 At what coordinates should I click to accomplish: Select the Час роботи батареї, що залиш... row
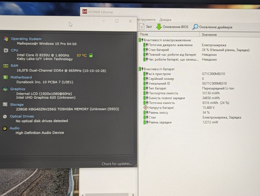(x=199, y=59)
